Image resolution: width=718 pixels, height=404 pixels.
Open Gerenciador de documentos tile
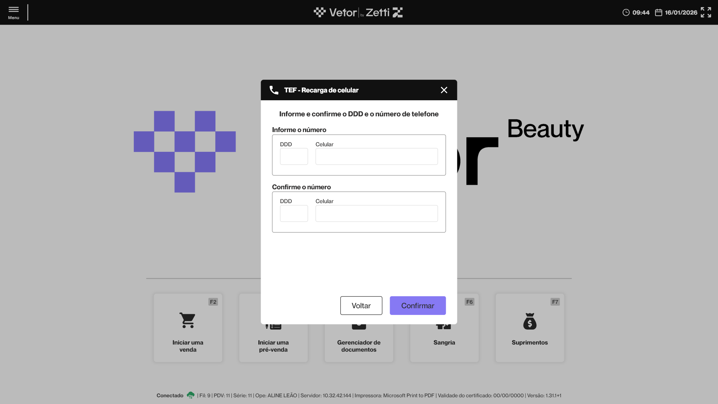(x=359, y=346)
